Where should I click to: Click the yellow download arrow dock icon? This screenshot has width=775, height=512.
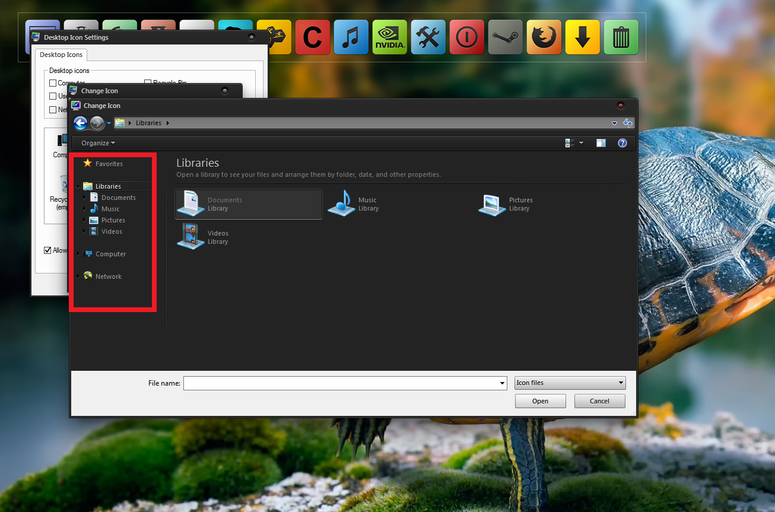pyautogui.click(x=582, y=37)
